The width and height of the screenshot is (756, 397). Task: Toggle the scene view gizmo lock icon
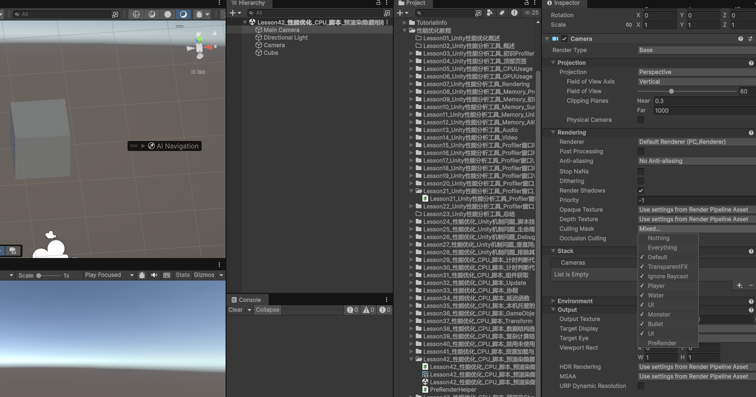click(215, 33)
